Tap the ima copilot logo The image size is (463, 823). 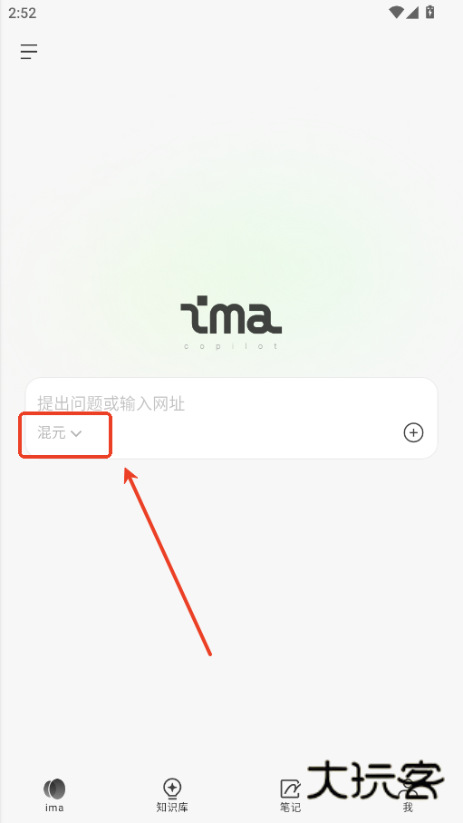pyautogui.click(x=231, y=322)
